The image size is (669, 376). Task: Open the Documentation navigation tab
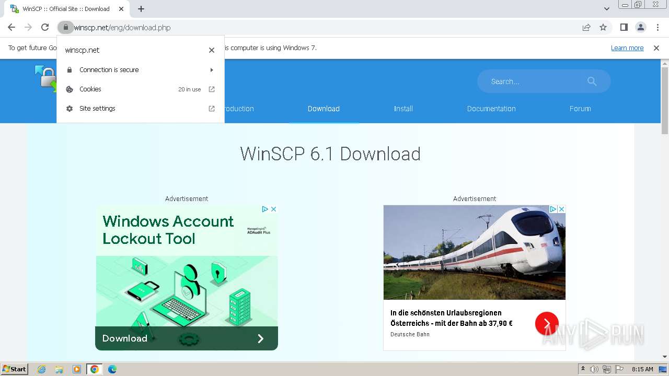491,109
